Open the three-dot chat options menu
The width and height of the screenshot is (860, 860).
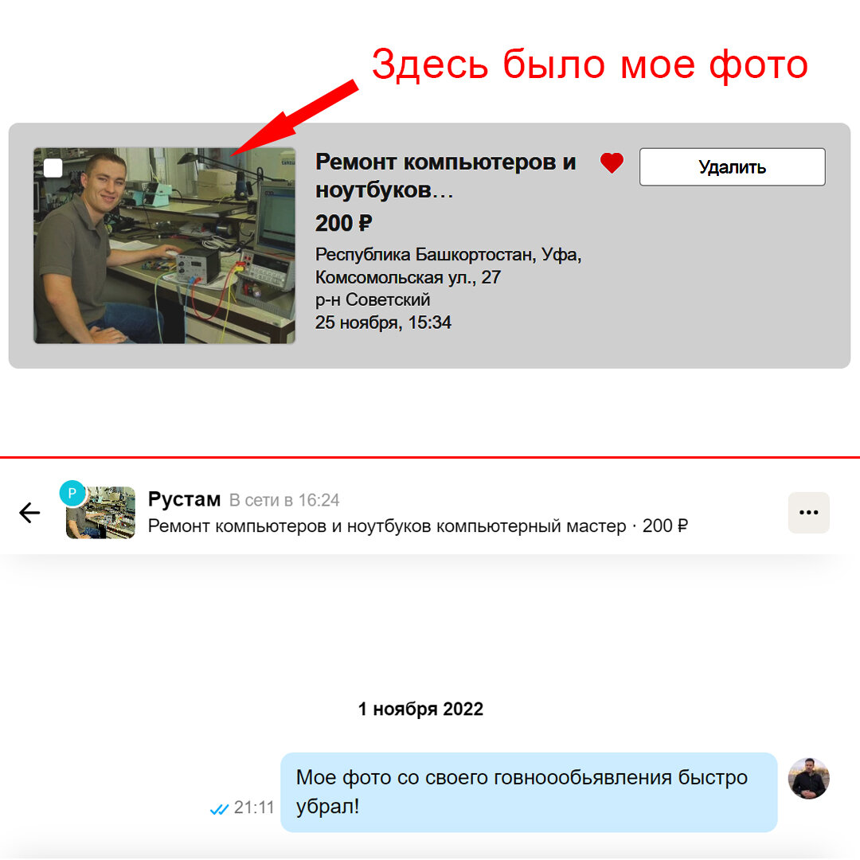(809, 513)
